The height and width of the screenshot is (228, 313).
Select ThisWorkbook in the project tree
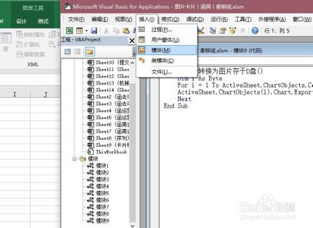click(107, 152)
